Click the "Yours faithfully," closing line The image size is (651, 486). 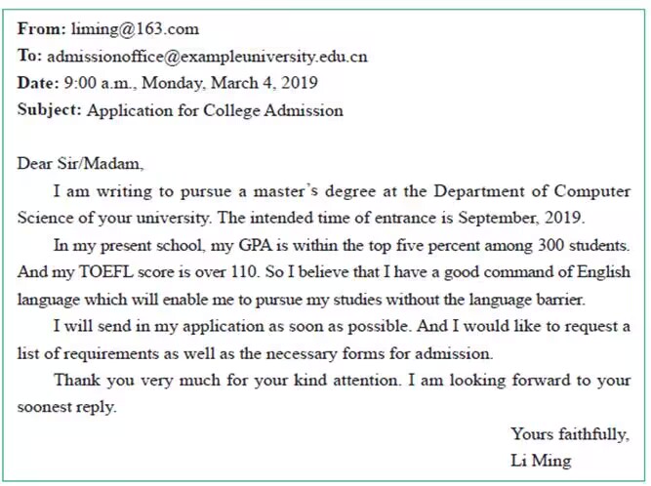[x=570, y=434]
